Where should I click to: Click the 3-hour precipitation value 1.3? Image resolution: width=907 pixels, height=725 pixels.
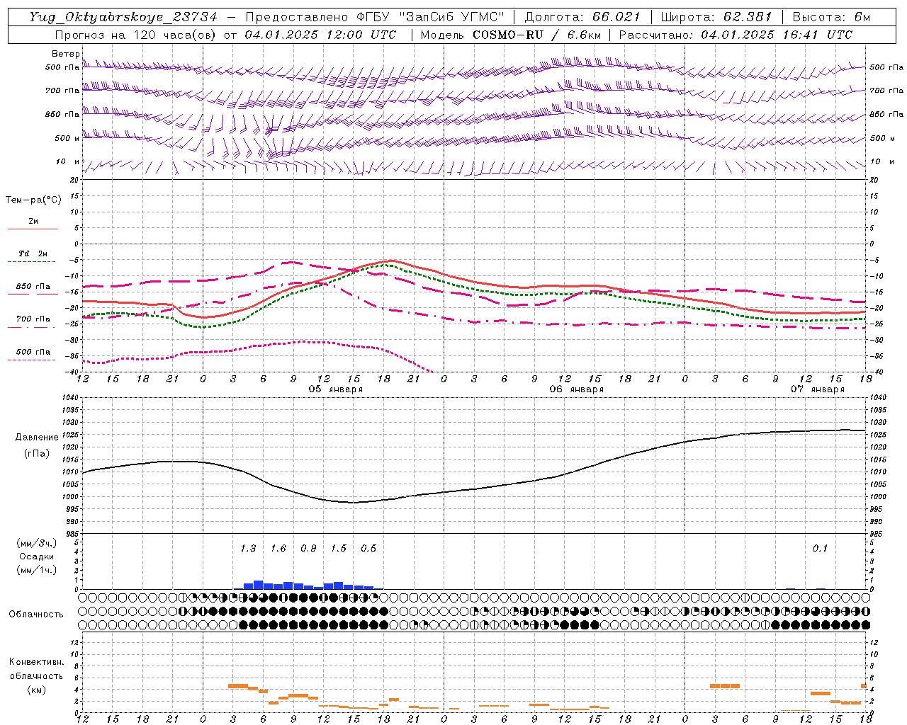[x=248, y=549]
